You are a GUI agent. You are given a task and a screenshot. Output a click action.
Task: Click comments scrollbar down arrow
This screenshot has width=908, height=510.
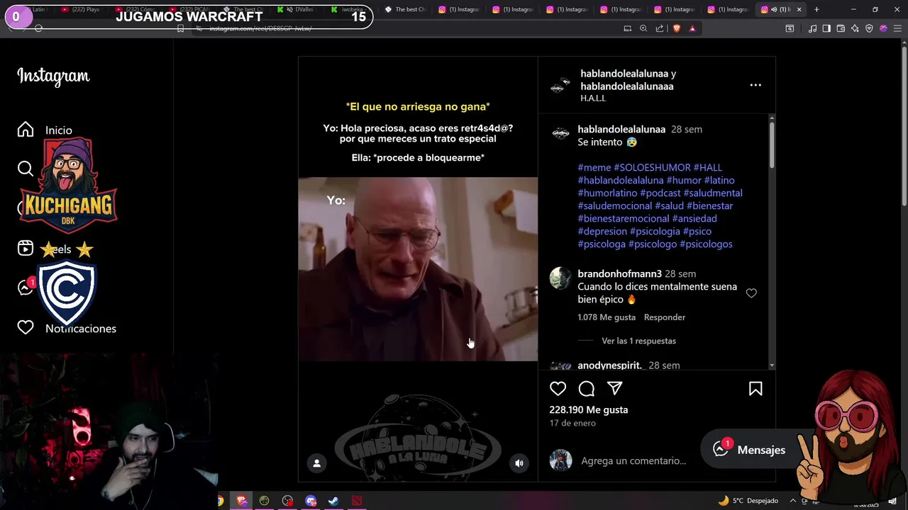(772, 365)
